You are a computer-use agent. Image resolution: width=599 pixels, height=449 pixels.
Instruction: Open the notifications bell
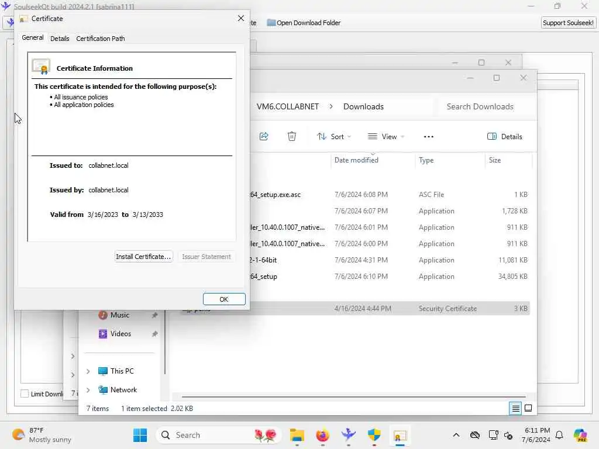(x=559, y=435)
